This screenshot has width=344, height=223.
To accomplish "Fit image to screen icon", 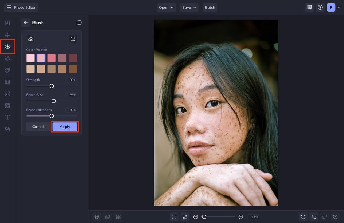I will 174,217.
